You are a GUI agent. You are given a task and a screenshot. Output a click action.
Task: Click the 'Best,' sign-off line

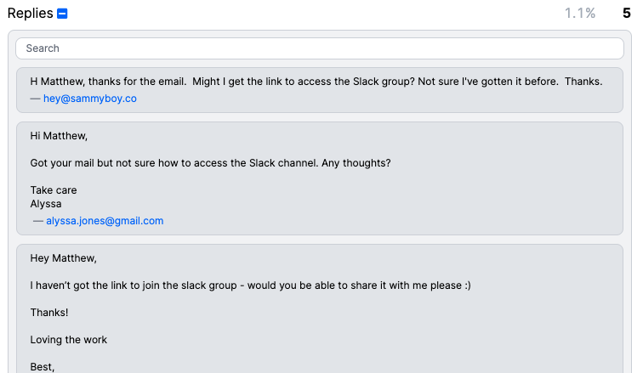pyautogui.click(x=43, y=367)
